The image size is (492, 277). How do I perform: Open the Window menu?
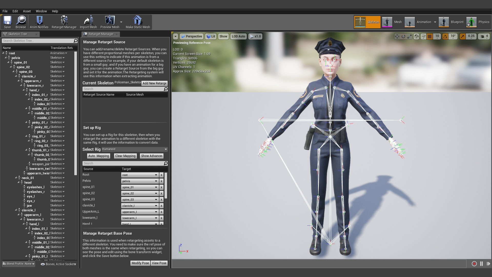tap(41, 11)
